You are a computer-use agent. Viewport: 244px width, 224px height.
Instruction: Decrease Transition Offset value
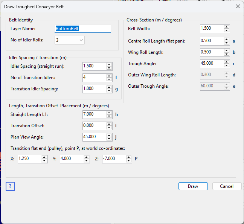click(x=109, y=128)
